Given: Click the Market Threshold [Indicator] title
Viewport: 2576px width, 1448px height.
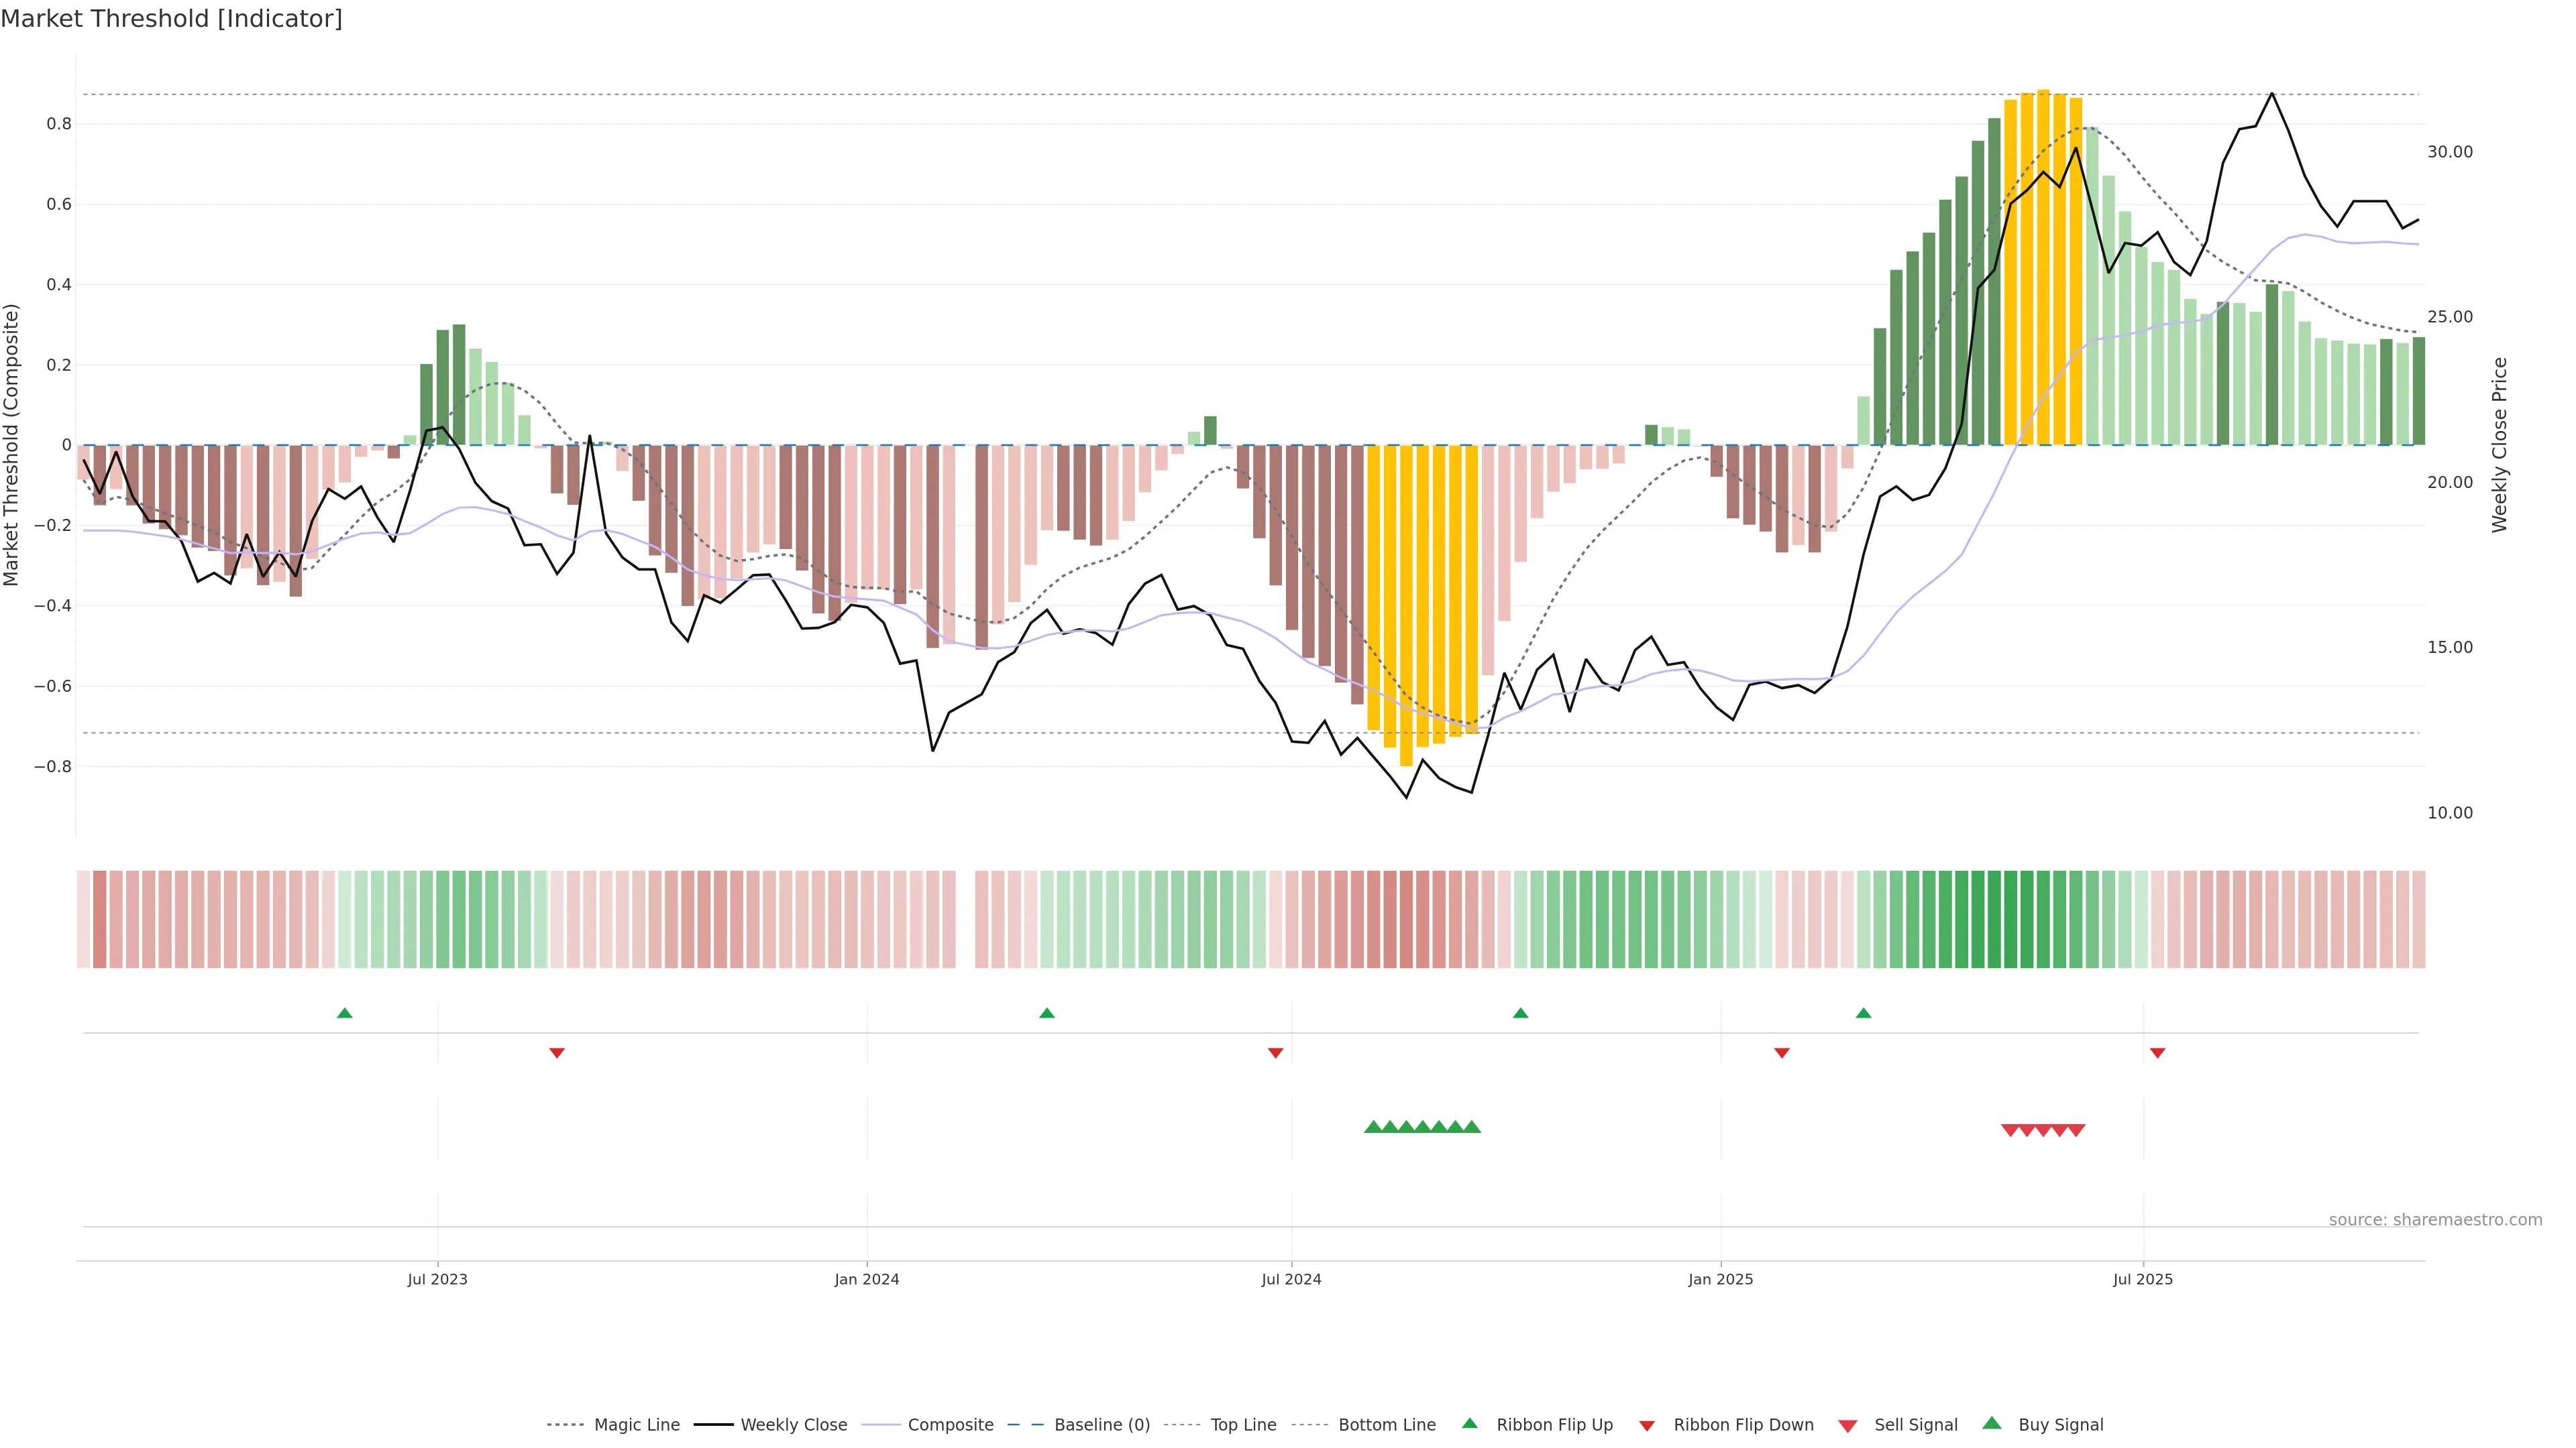Looking at the screenshot, I should tap(171, 19).
